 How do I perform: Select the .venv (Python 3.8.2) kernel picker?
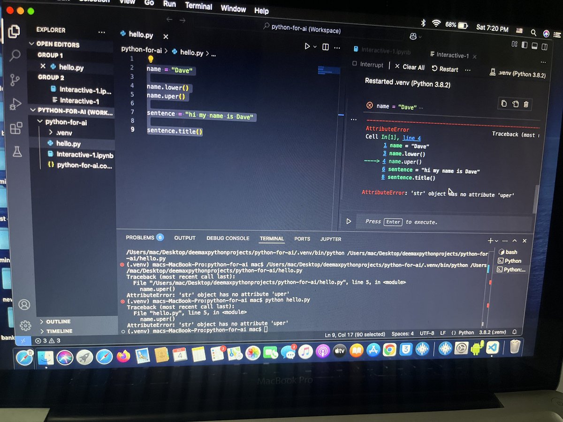[517, 73]
